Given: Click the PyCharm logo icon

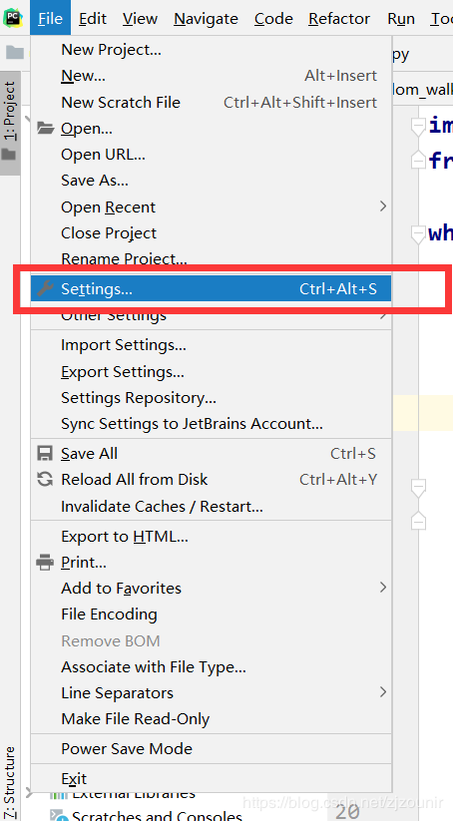Looking at the screenshot, I should 12,18.
